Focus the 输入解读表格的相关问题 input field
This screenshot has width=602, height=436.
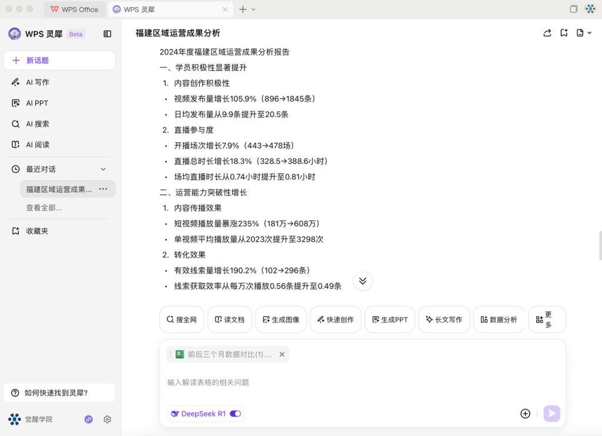tap(362, 383)
